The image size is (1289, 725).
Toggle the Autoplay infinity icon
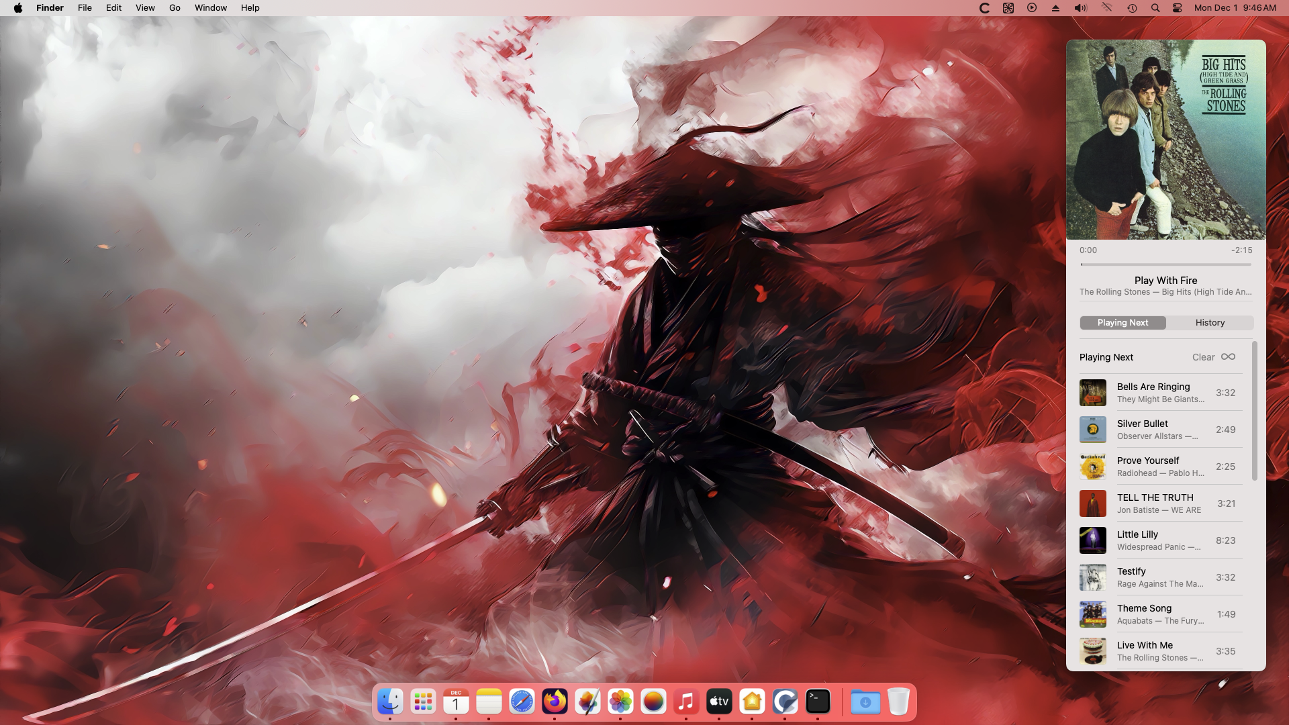[1228, 357]
